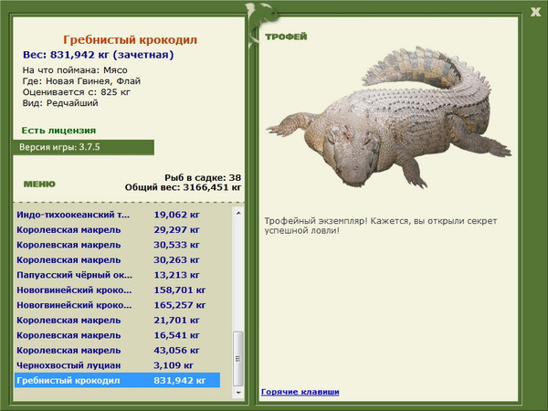Click the scroll up arrow in fish list
The width and height of the screenshot is (548, 411).
[238, 213]
